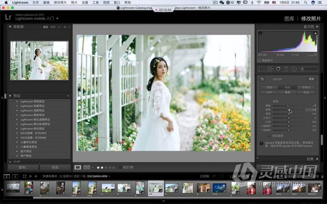Open the 照片 menu

coord(74,2)
